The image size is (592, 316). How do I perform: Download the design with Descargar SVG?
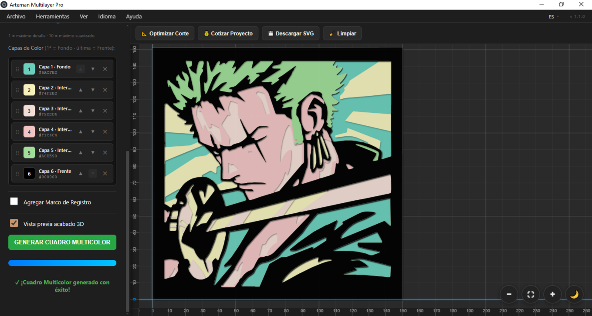pos(291,34)
